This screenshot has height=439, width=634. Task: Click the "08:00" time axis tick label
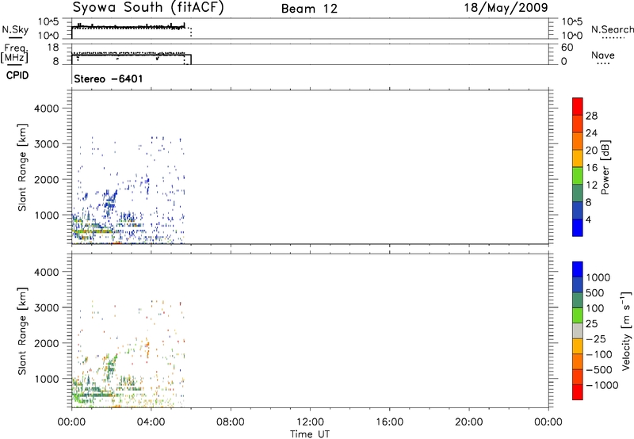231,422
